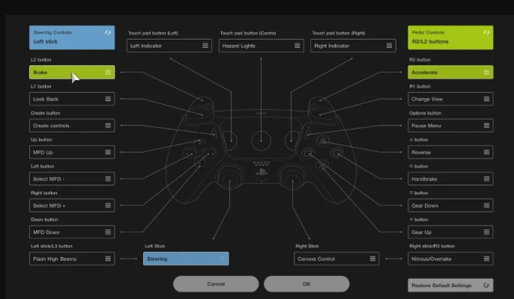Click the list icon on the Reverse field

[486, 152]
